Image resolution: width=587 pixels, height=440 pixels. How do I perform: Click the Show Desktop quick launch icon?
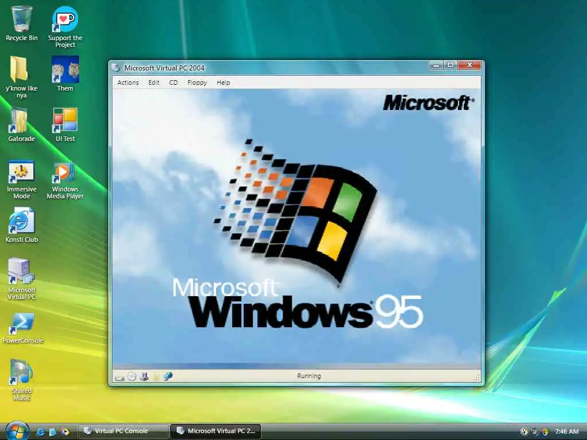[52, 432]
